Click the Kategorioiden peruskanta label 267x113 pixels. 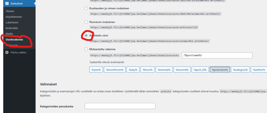pyautogui.click(x=57, y=107)
